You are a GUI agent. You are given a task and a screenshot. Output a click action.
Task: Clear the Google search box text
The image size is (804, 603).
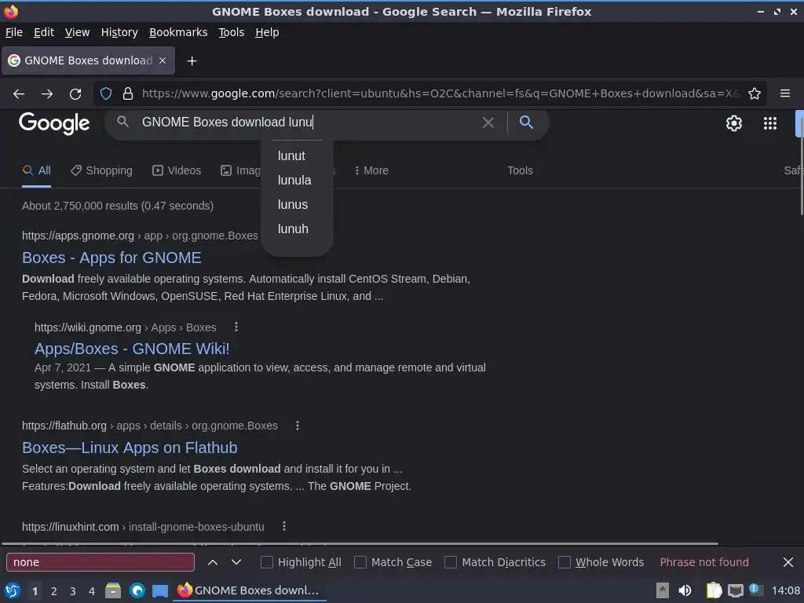point(488,122)
